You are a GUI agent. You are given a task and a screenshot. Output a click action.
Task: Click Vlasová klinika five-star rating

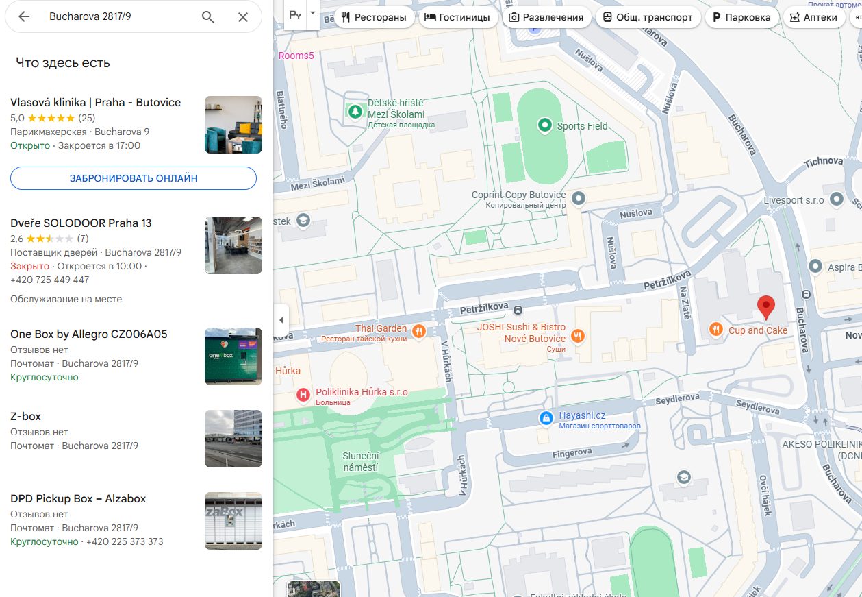pyautogui.click(x=53, y=118)
